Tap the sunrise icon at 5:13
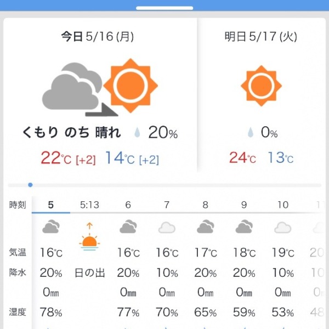Viewport: 329px width, 329px height. click(89, 237)
